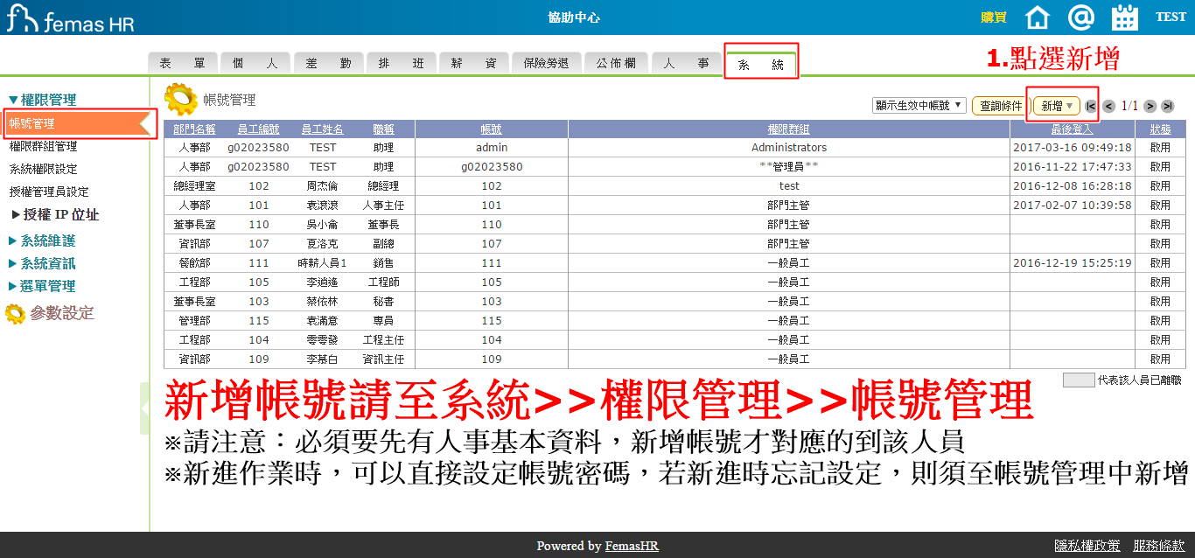Collapse the sidebar using the green handle
This screenshot has height=558, width=1195.
(144, 408)
